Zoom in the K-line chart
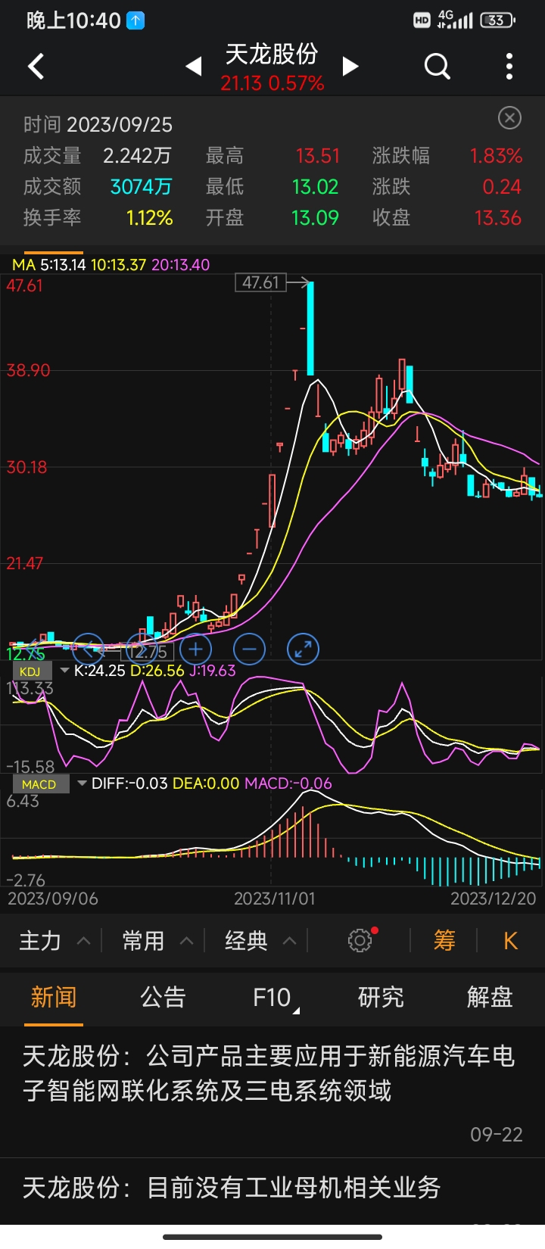The height and width of the screenshot is (1249, 545). (195, 649)
